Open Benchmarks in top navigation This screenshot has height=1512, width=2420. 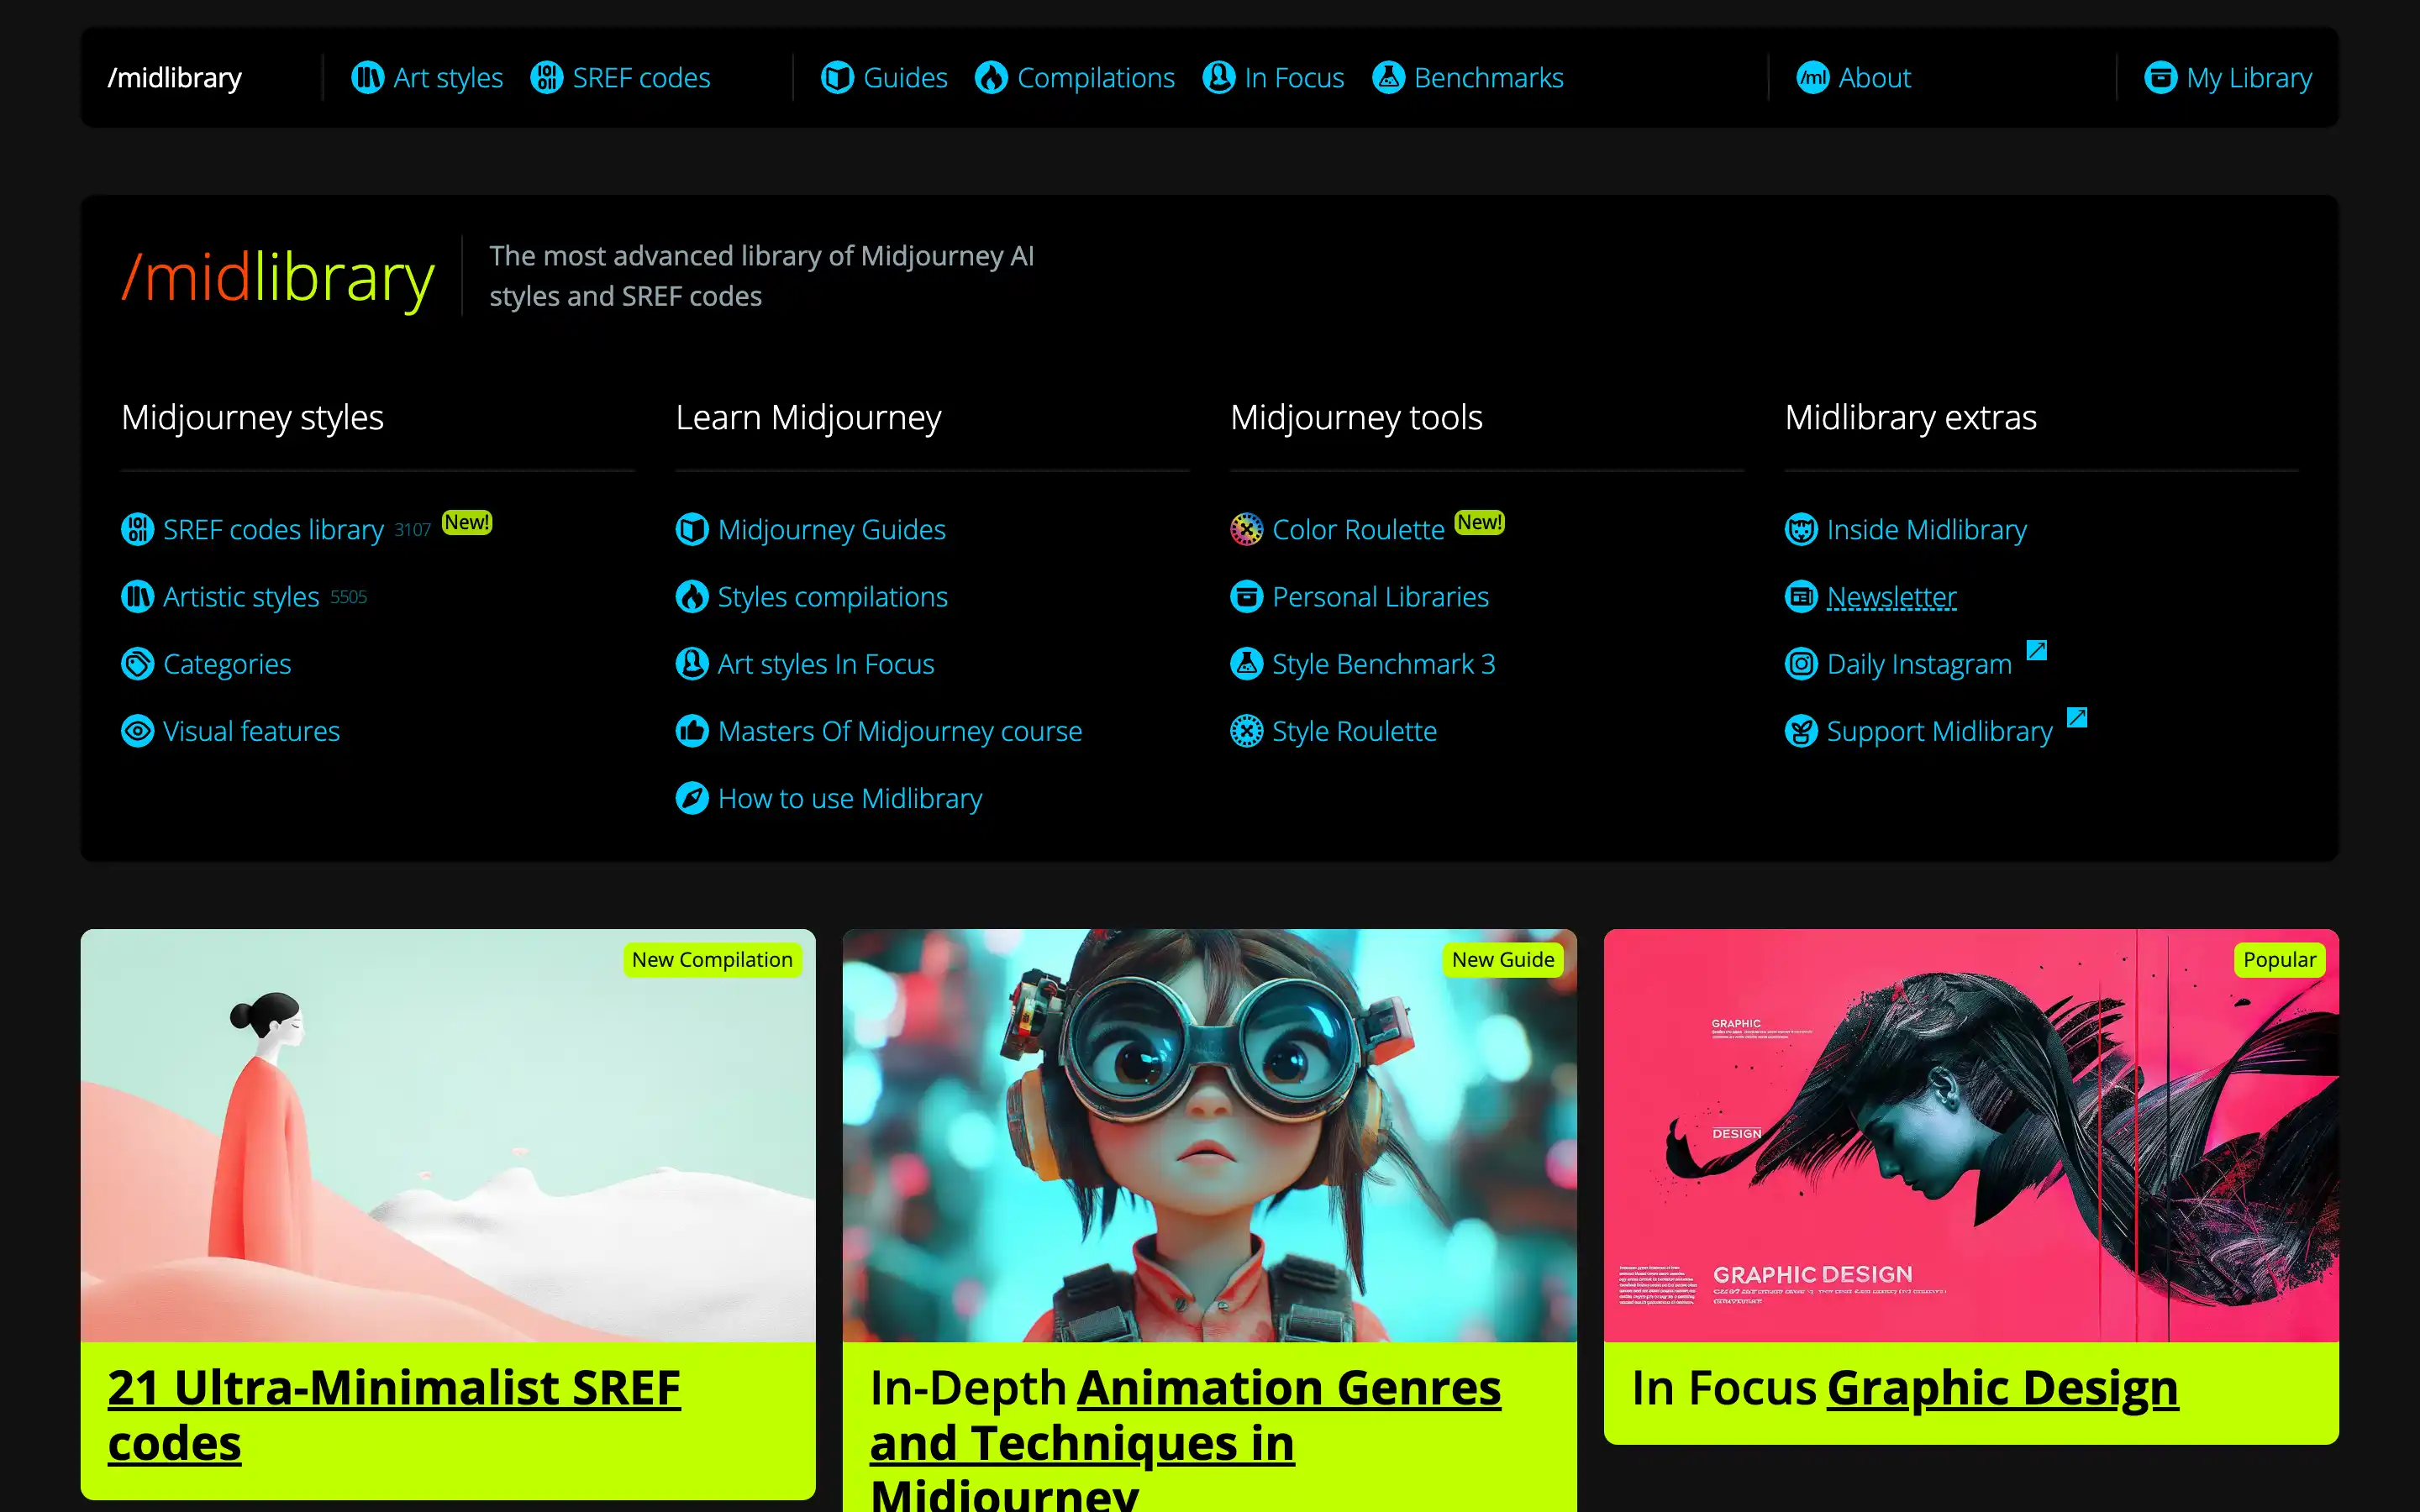(x=1489, y=77)
